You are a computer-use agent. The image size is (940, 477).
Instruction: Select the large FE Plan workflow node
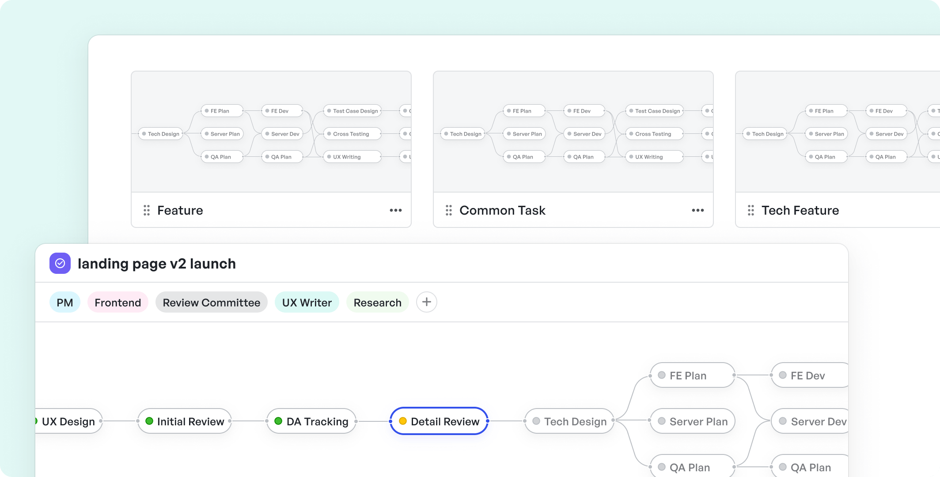(x=693, y=375)
